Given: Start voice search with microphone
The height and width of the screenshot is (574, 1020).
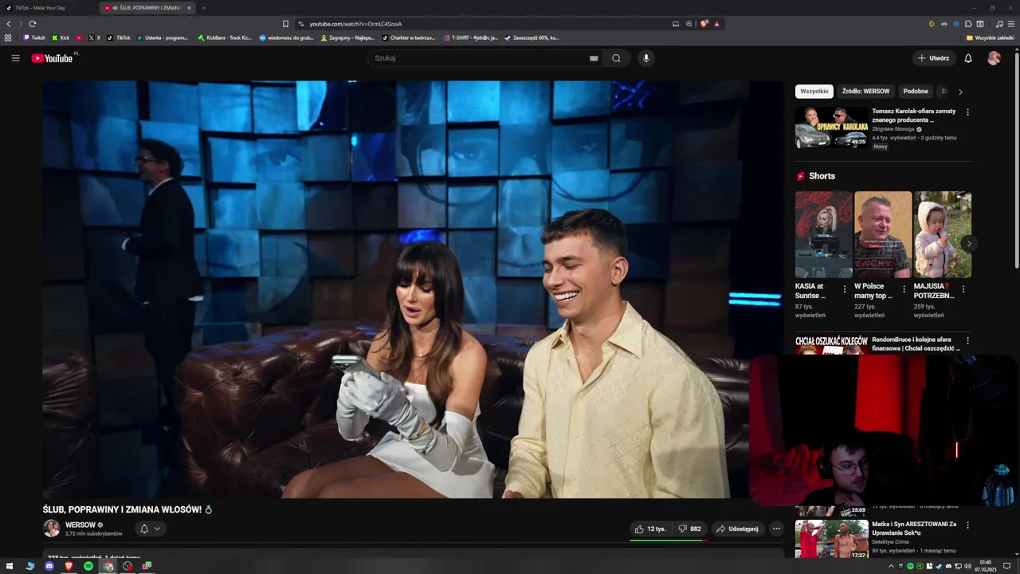Looking at the screenshot, I should click(646, 58).
